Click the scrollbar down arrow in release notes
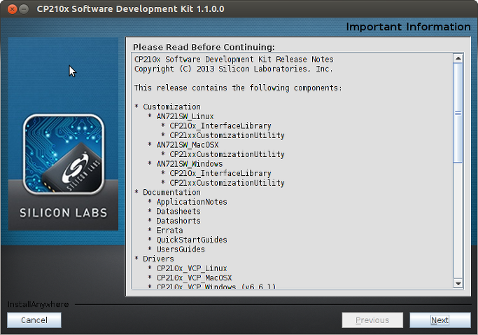The width and height of the screenshot is (478, 335). coord(458,283)
